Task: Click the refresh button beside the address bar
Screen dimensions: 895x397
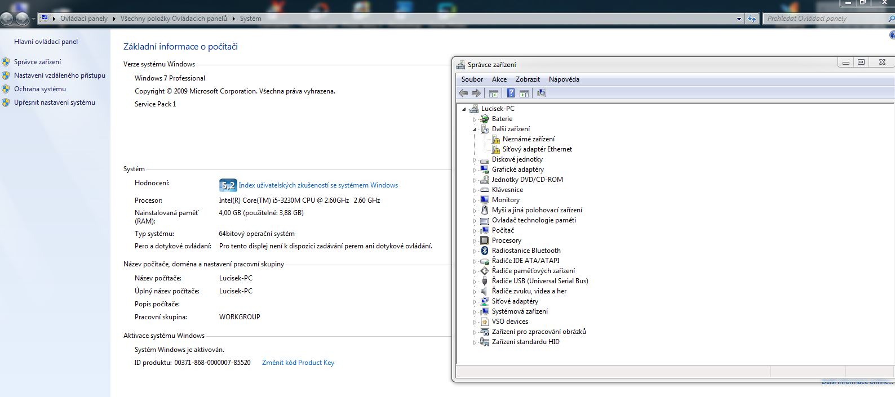Action: [751, 19]
